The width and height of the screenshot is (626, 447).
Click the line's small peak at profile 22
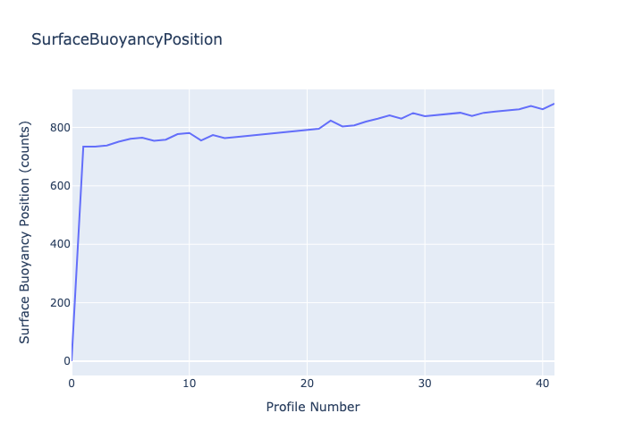coord(331,121)
